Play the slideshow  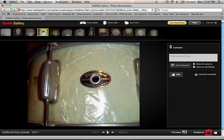[108, 132]
